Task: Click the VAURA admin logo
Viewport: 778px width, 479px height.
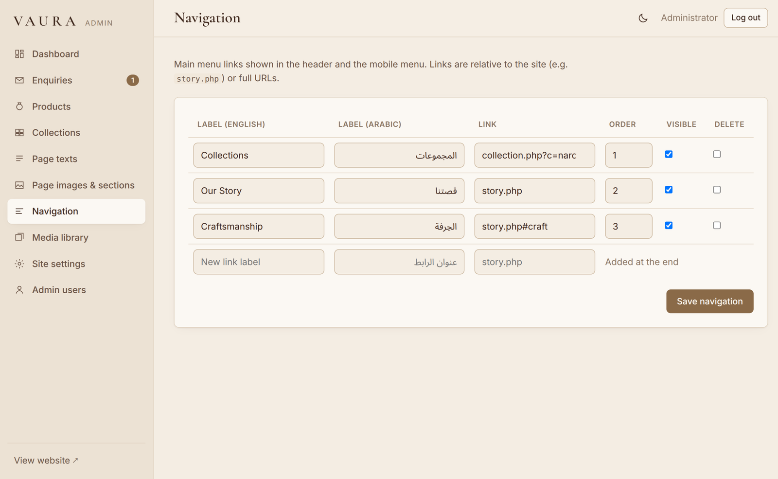Action: click(x=63, y=21)
